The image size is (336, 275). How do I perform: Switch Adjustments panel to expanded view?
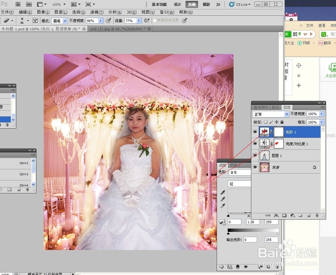(229, 267)
